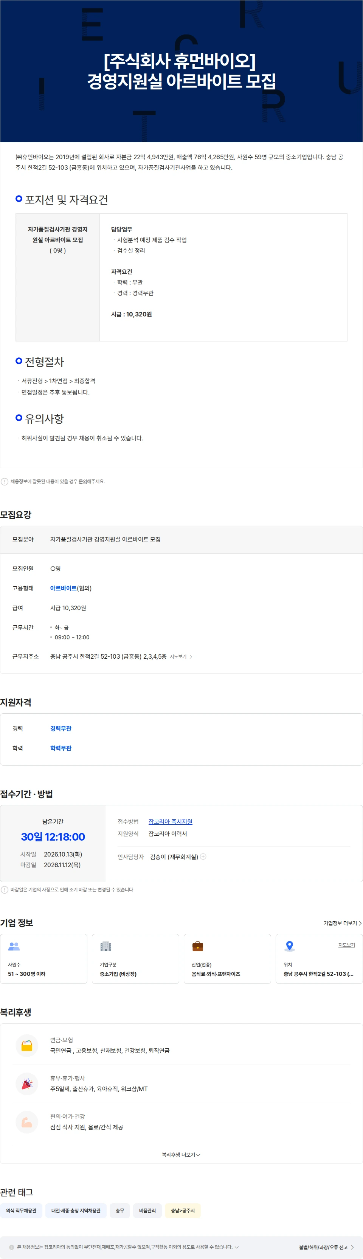Click the 위치 충남 공주시 address card
The height and width of the screenshot is (1259, 363).
click(319, 958)
